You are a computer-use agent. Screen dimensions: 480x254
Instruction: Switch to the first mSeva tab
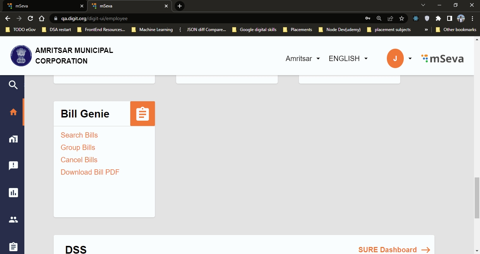(x=43, y=6)
